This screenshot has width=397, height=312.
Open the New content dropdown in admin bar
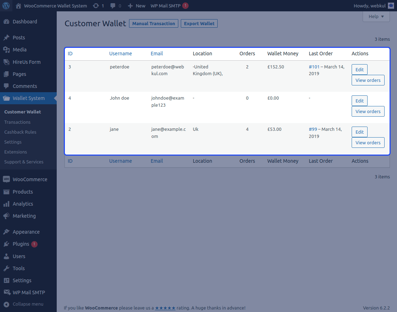point(136,6)
